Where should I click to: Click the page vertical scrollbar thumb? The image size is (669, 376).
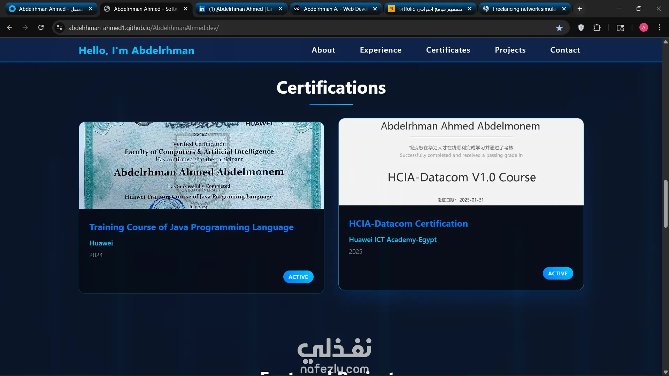(x=666, y=204)
